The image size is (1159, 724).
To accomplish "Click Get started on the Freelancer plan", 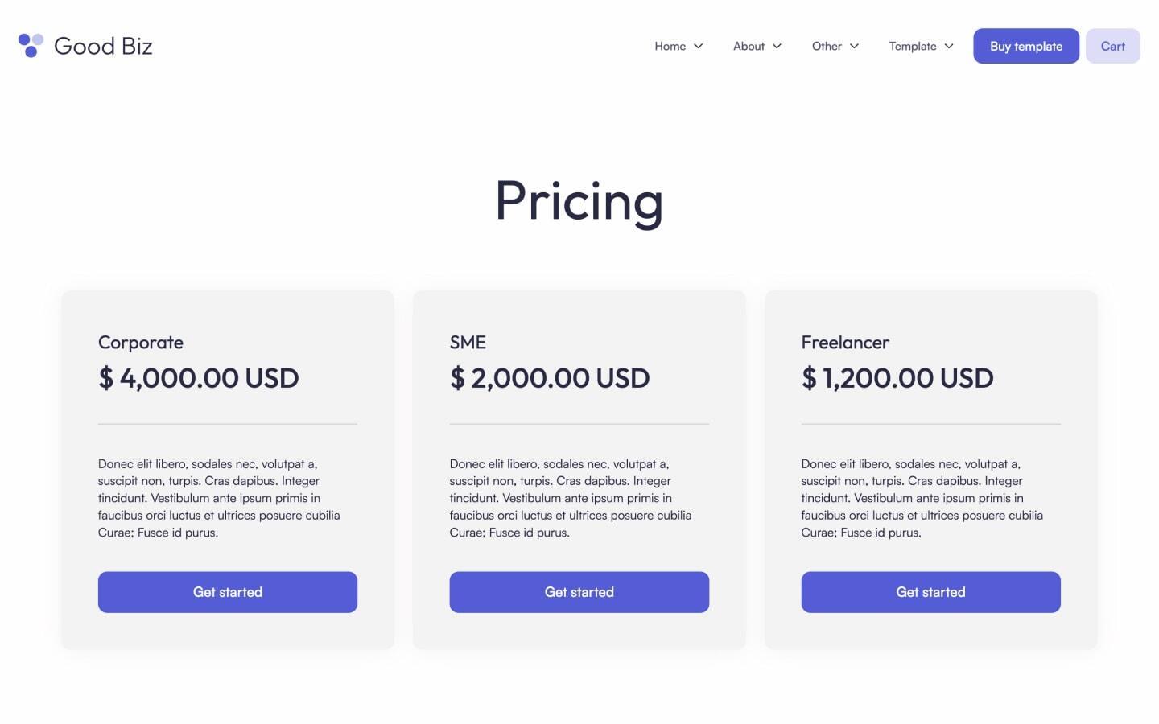I will [930, 592].
